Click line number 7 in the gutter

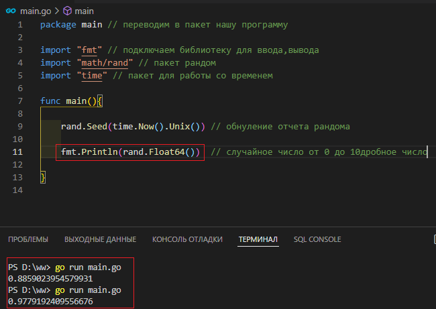[20, 101]
